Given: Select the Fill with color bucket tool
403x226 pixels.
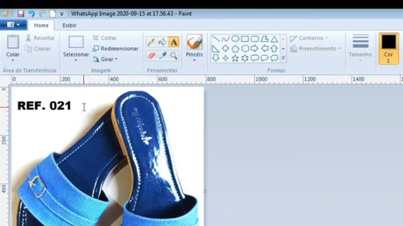Looking at the screenshot, I should [x=162, y=42].
